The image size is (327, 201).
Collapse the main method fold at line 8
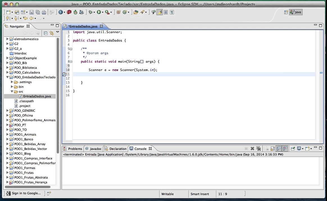pyautogui.click(x=71, y=62)
